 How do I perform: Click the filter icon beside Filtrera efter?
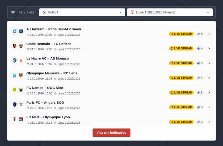click(x=13, y=12)
